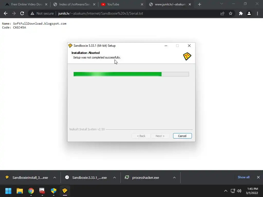Screen dimensions: 263x197
Task: Click the disabled Next button in setup
Action: (x=160, y=136)
